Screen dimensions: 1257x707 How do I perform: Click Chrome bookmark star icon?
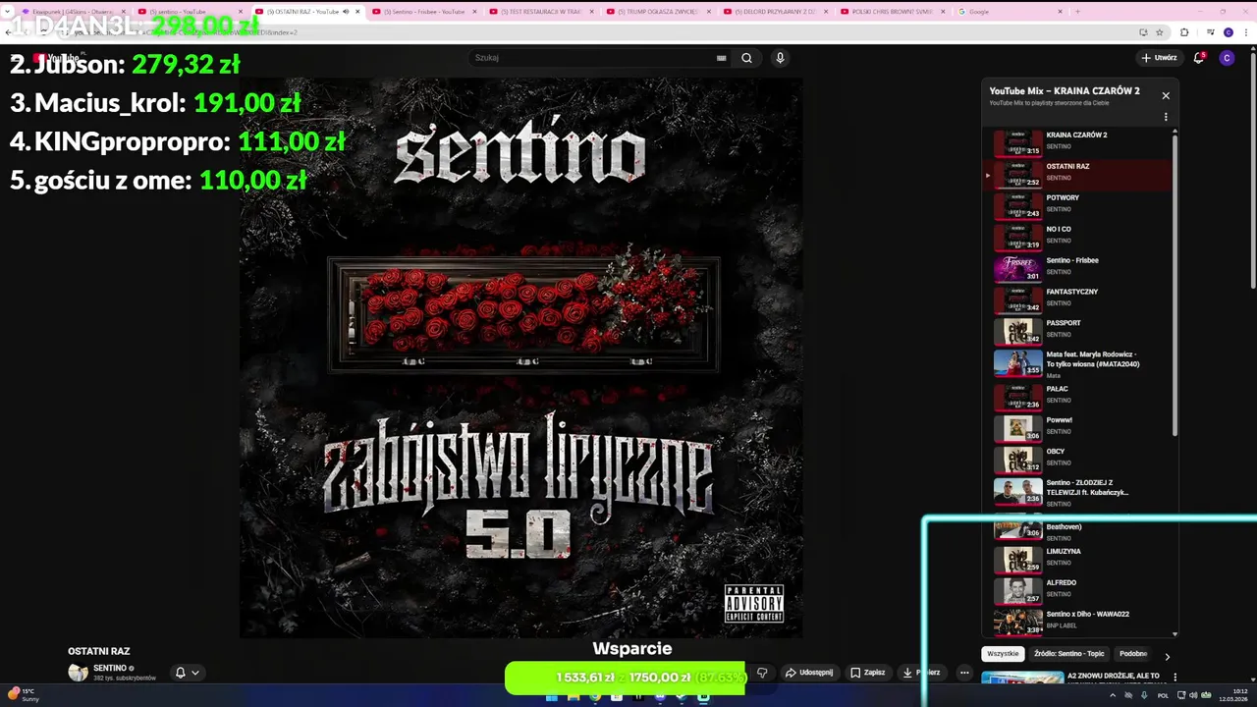coord(1160,32)
